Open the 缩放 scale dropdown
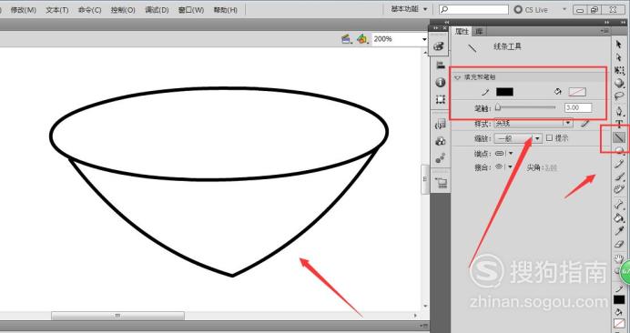The image size is (630, 333). [x=518, y=138]
